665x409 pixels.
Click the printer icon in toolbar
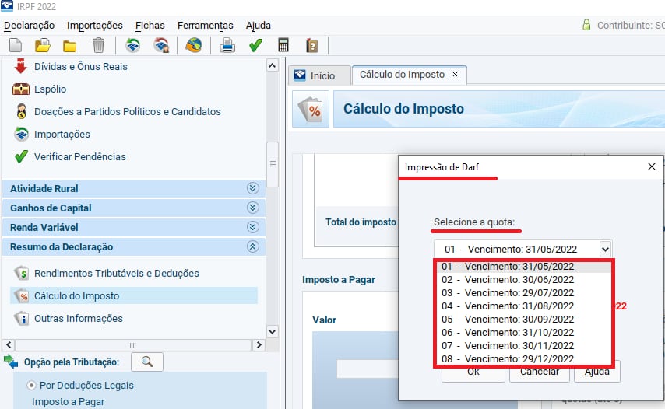pos(227,45)
